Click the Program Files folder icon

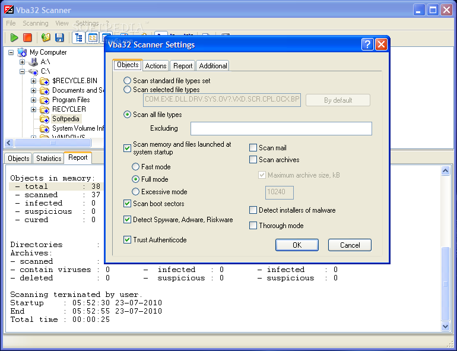tap(45, 100)
